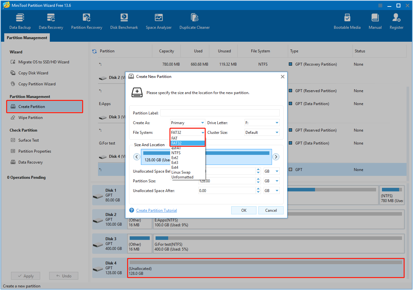Choose Ext4 from file system list
Image resolution: width=413 pixels, height=290 pixels.
(188, 167)
